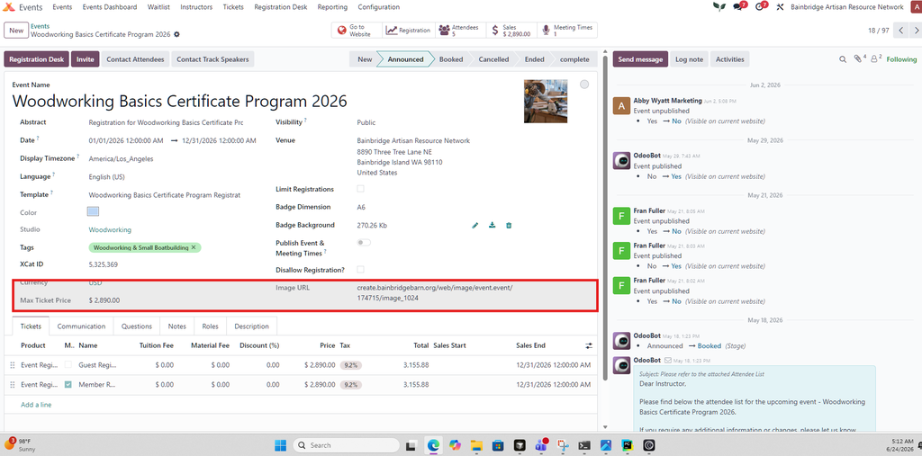
Task: Switch to the Questions tab
Action: click(x=137, y=326)
